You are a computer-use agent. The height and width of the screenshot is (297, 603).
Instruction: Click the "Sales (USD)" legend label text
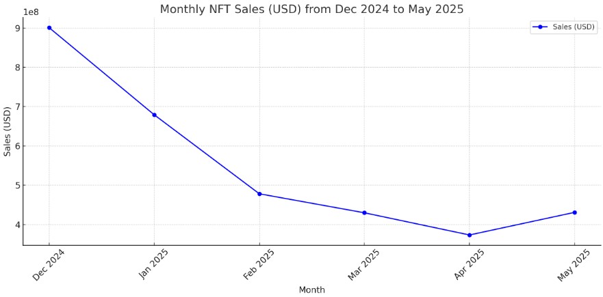[x=574, y=27]
